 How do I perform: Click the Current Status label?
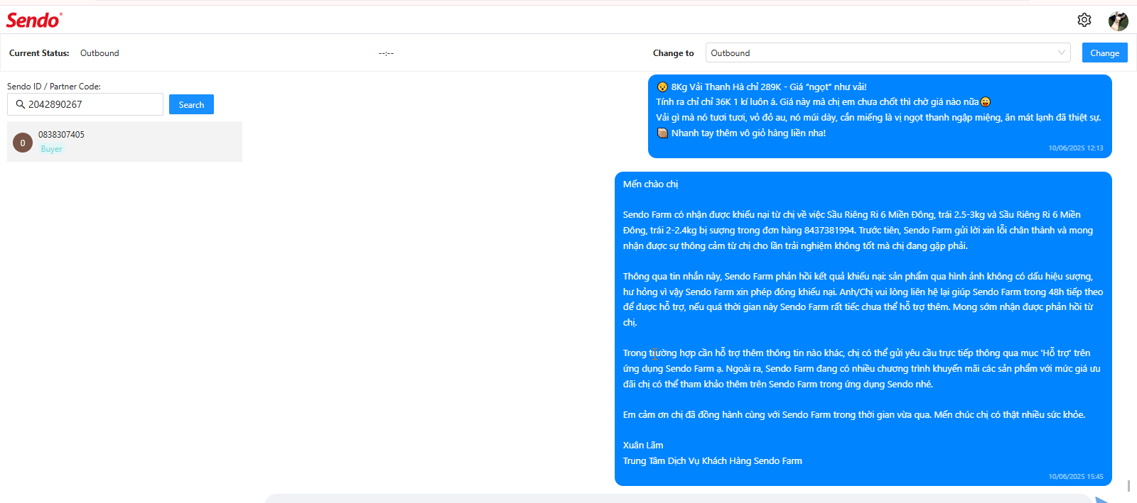[x=39, y=53]
